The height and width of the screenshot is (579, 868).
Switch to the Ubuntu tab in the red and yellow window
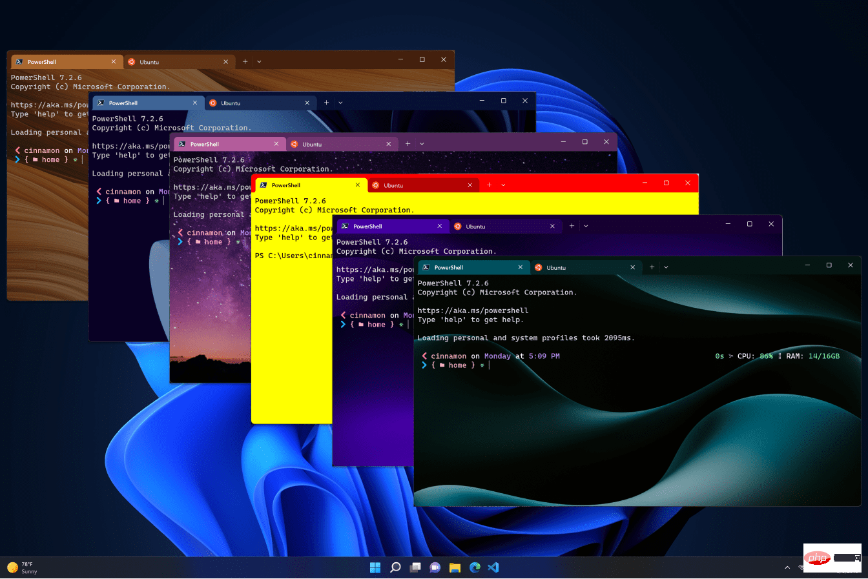click(x=423, y=185)
